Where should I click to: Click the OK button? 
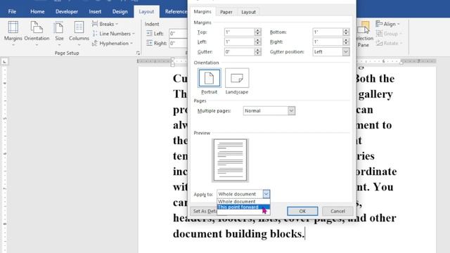point(302,211)
